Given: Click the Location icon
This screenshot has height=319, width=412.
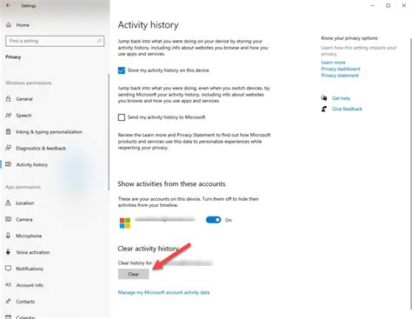Looking at the screenshot, I should 9,203.
